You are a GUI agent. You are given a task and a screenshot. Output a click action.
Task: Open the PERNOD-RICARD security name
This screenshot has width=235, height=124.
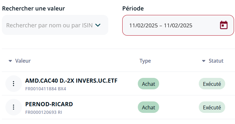coord(49,104)
